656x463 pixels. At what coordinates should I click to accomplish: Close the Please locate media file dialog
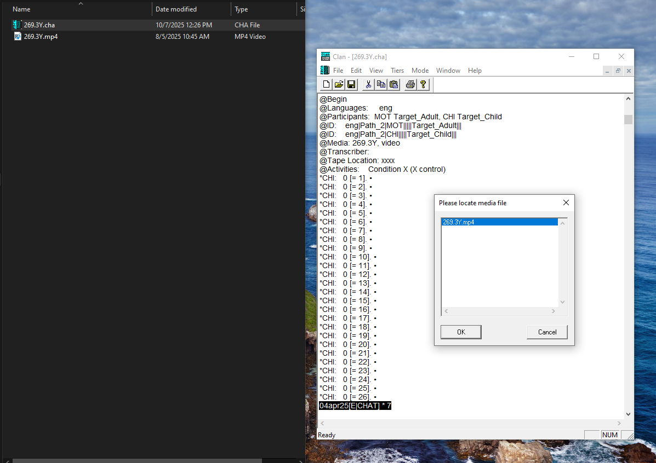coord(566,202)
